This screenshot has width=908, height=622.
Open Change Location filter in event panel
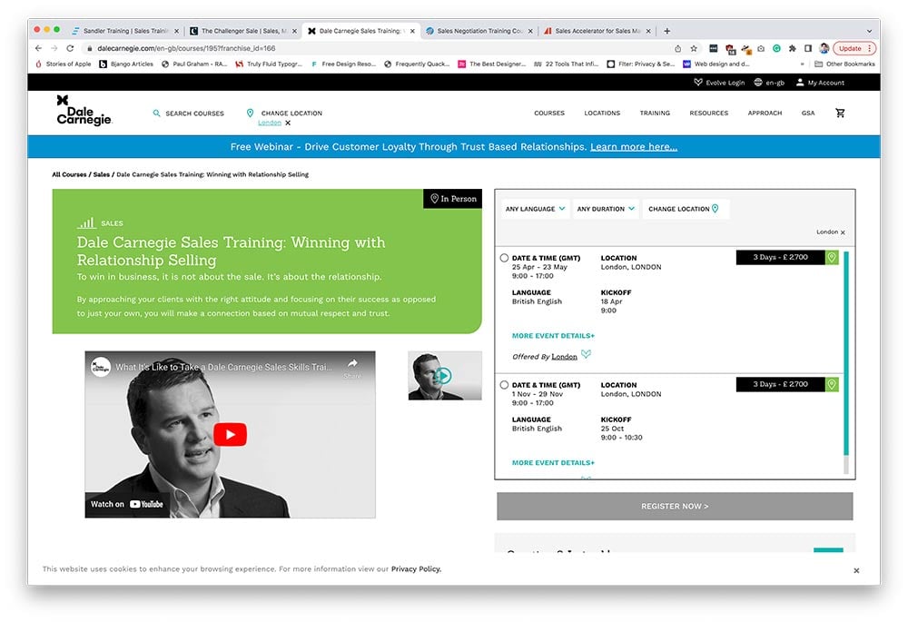tap(684, 209)
